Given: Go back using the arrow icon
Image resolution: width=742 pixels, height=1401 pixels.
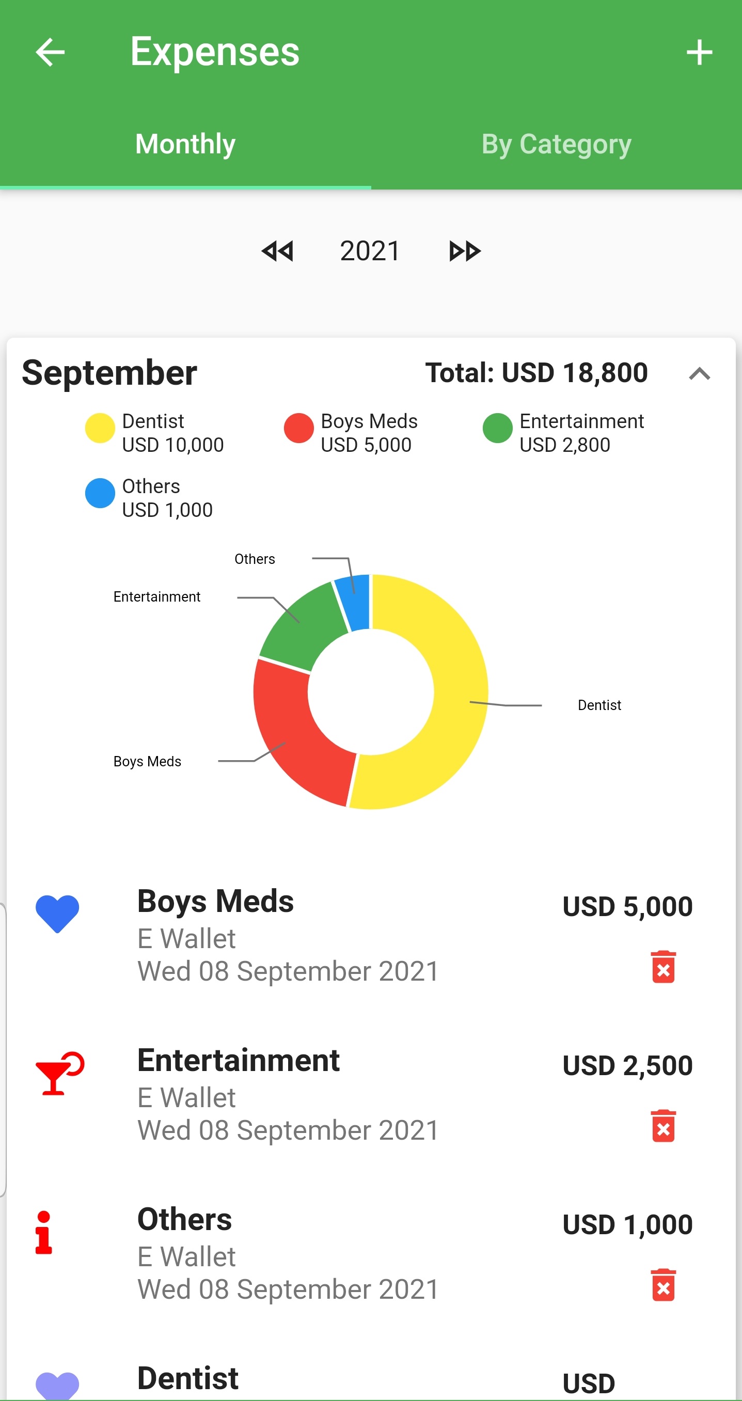Looking at the screenshot, I should (x=50, y=52).
